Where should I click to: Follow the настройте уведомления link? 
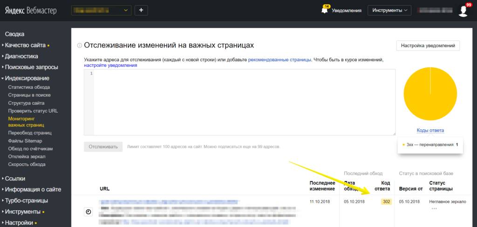tap(110, 65)
